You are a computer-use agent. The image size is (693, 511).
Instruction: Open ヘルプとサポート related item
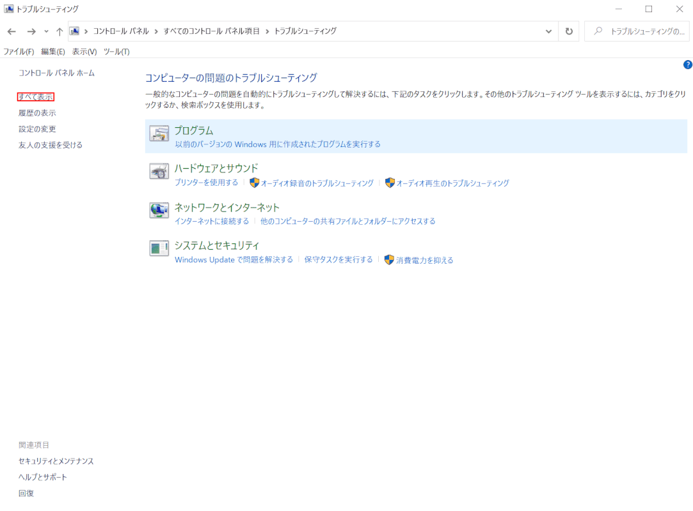(x=42, y=477)
